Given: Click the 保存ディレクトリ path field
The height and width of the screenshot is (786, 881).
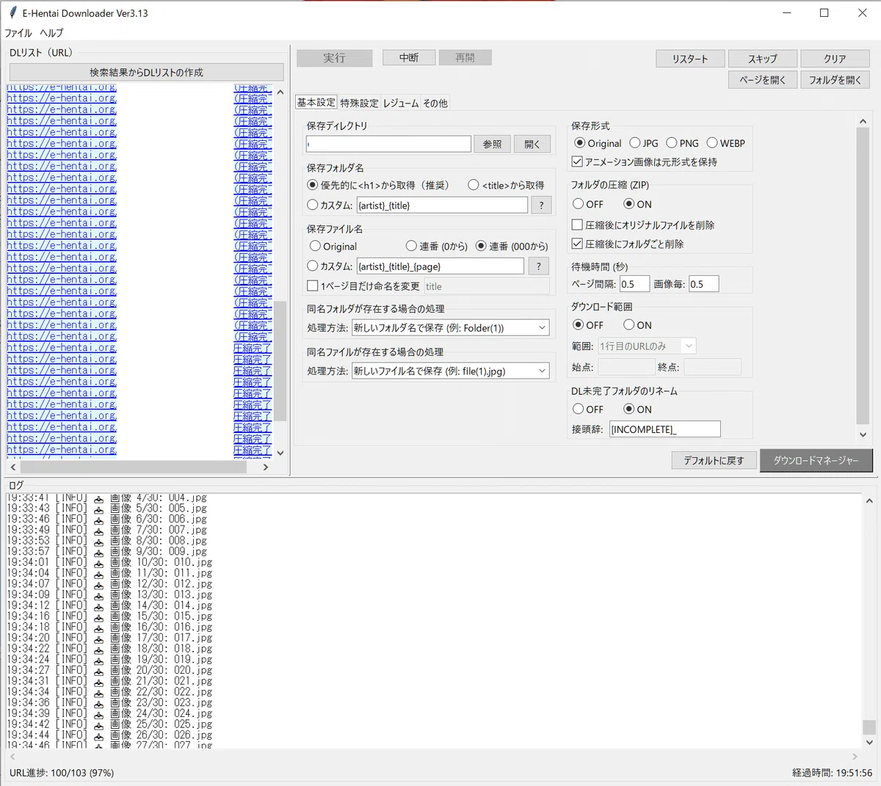Looking at the screenshot, I should coord(388,144).
